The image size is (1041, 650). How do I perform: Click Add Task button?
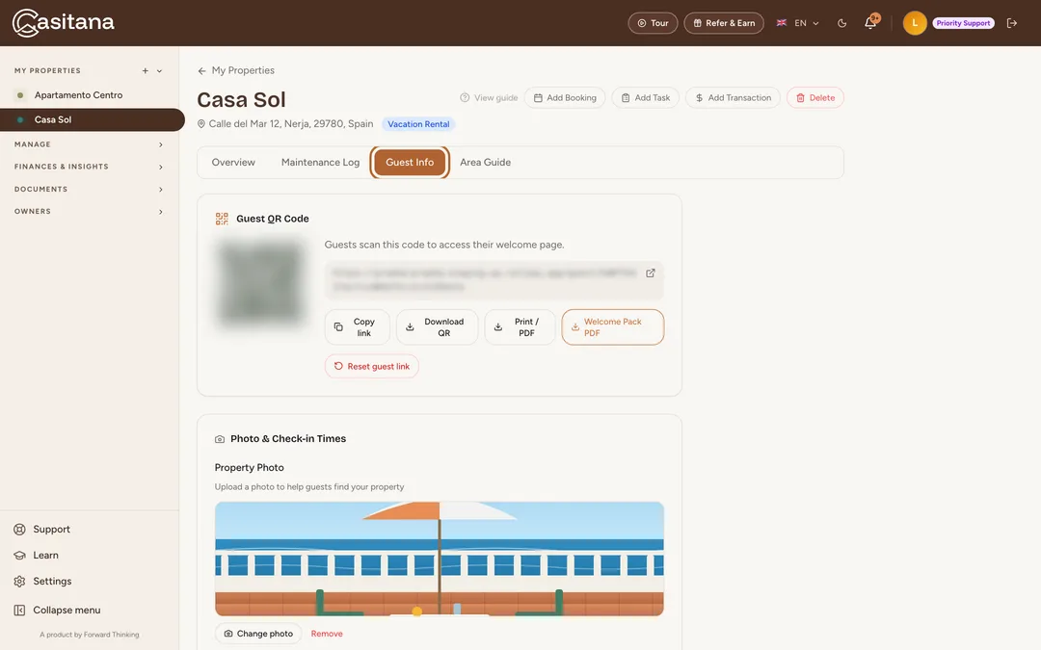645,97
